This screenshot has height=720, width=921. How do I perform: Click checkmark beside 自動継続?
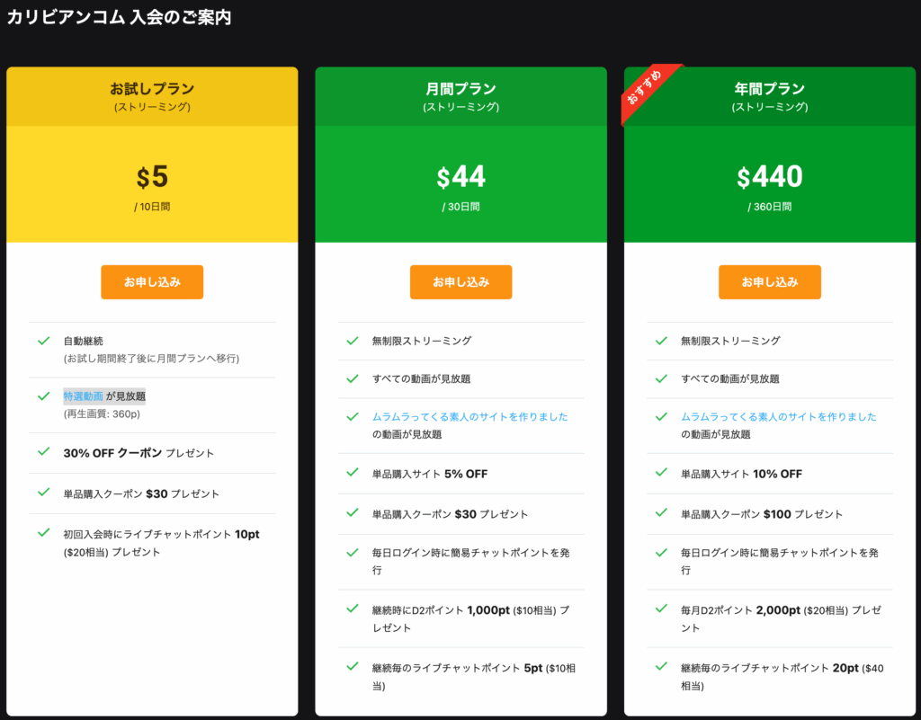[44, 341]
